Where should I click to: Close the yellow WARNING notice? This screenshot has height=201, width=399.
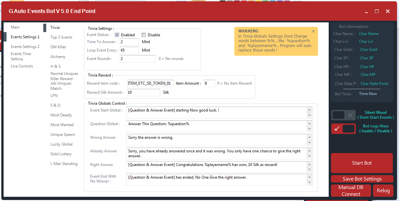click(313, 31)
